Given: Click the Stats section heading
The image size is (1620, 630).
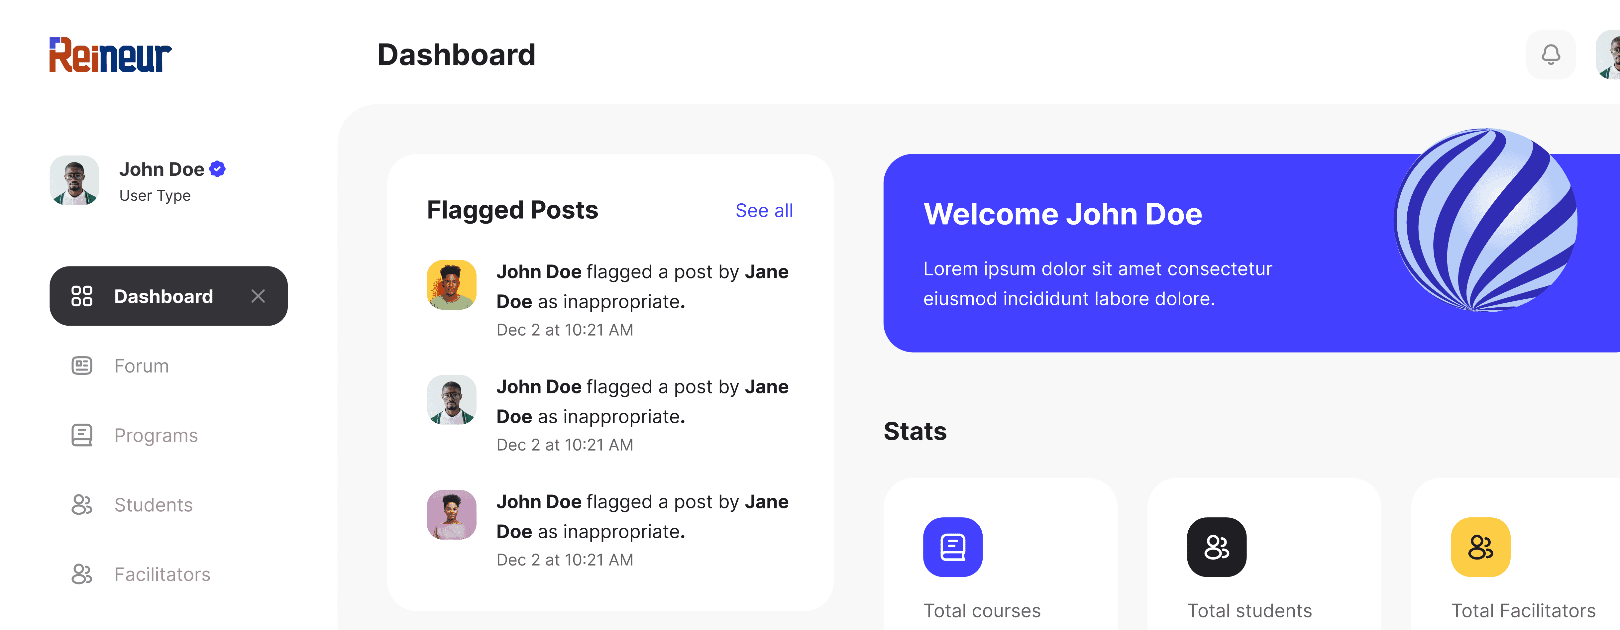Looking at the screenshot, I should tap(915, 432).
